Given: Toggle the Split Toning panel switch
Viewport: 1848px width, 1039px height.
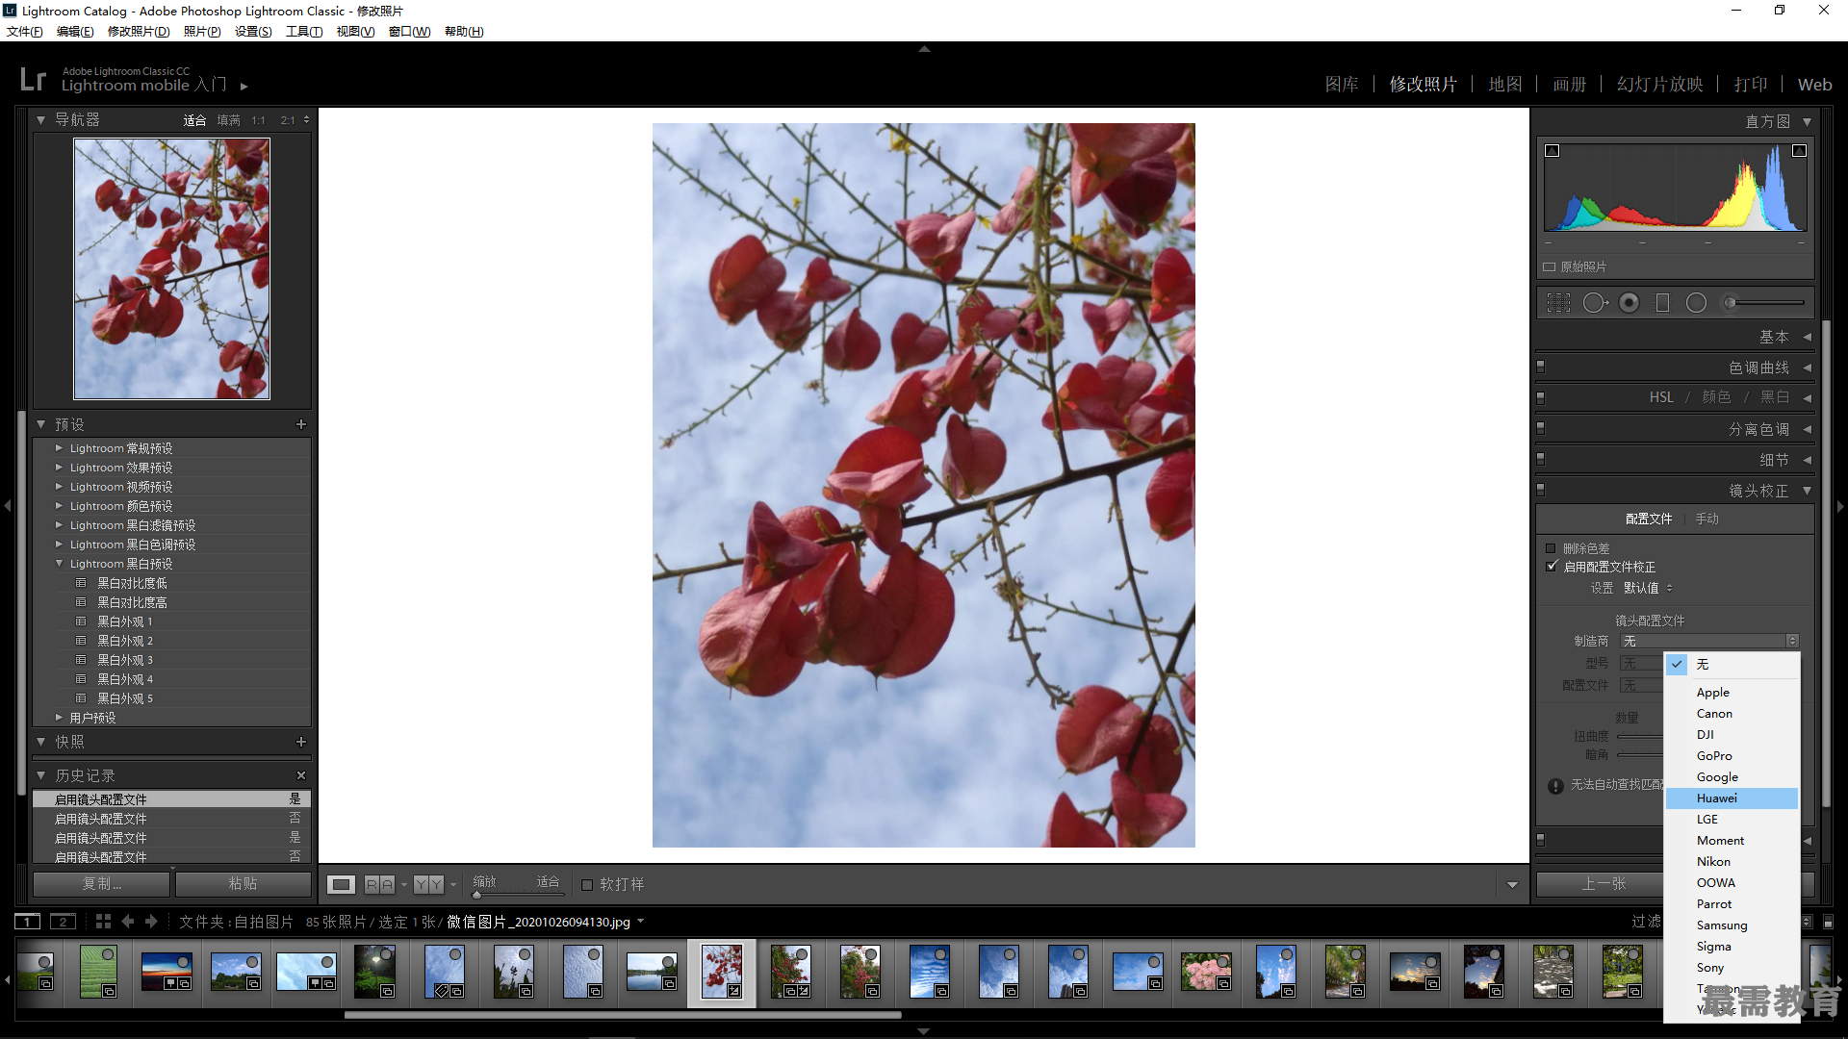Looking at the screenshot, I should click(x=1541, y=428).
